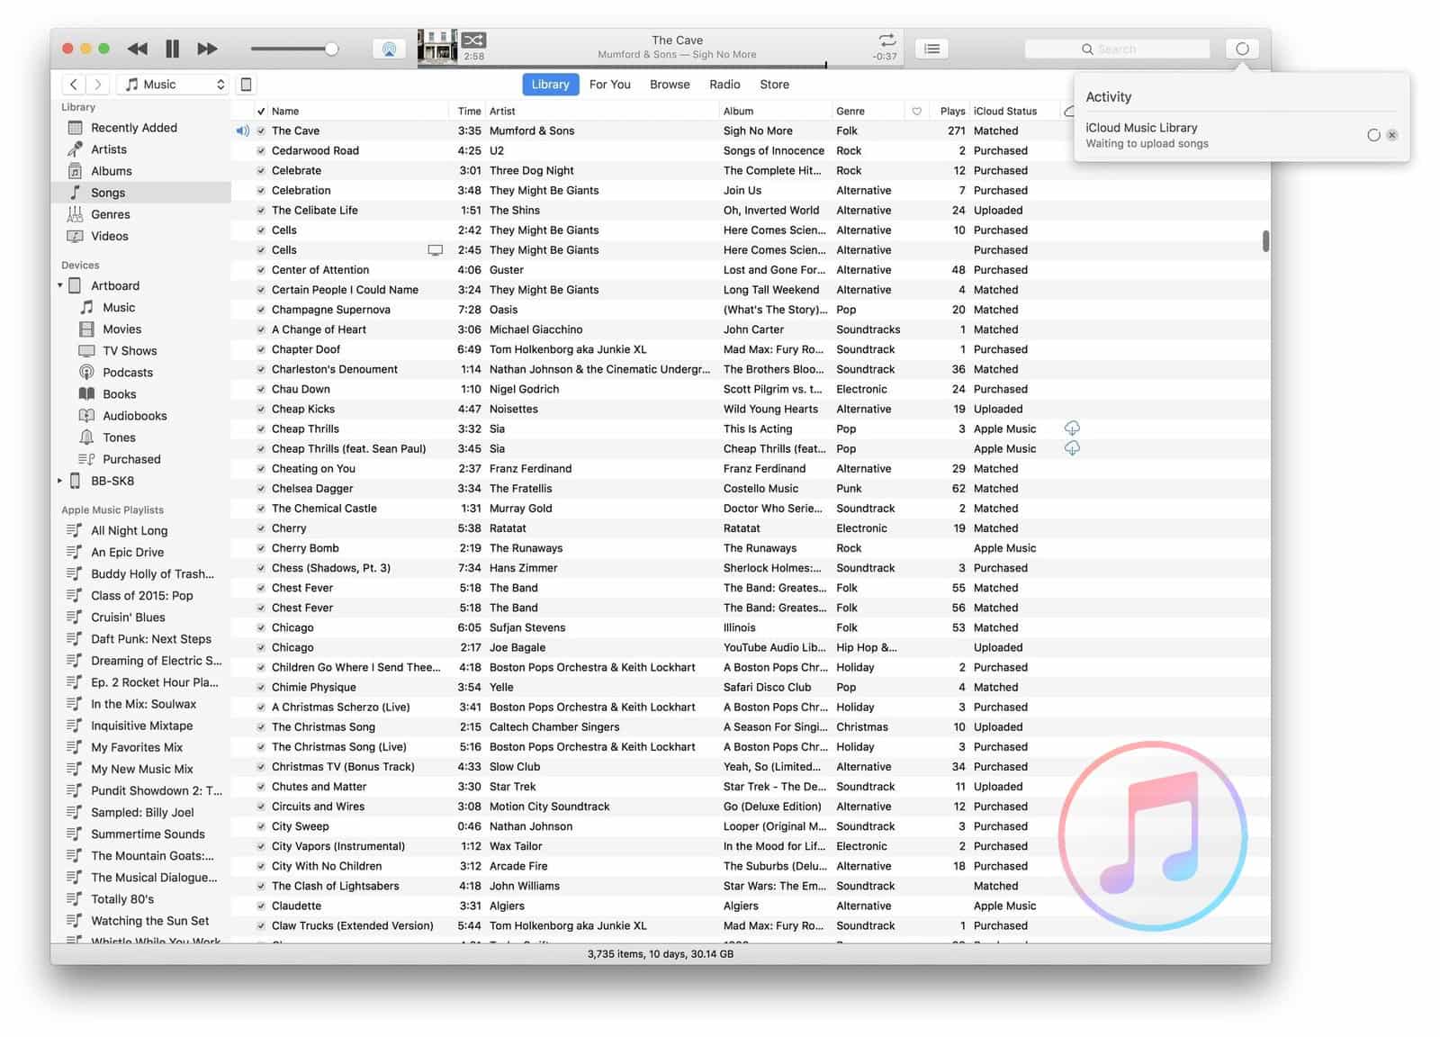
Task: Select Recently Added in the sidebar
Action: pyautogui.click(x=140, y=128)
